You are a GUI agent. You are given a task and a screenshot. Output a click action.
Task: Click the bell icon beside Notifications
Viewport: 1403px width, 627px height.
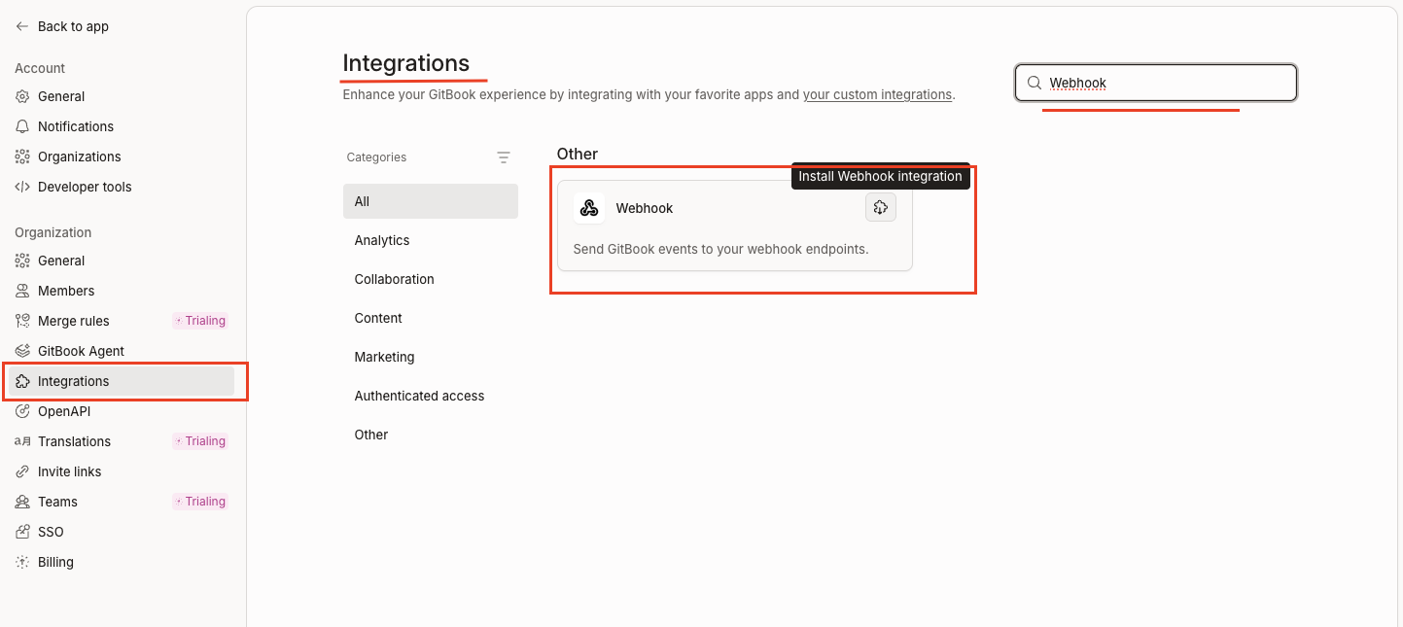22,126
